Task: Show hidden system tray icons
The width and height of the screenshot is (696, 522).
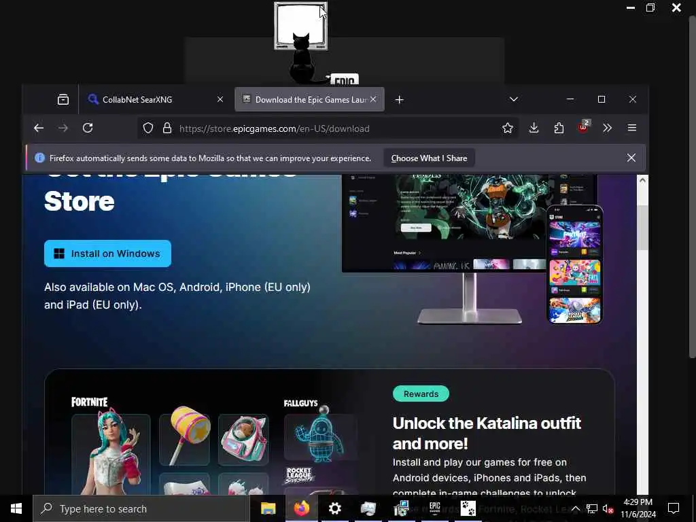Action: point(575,508)
